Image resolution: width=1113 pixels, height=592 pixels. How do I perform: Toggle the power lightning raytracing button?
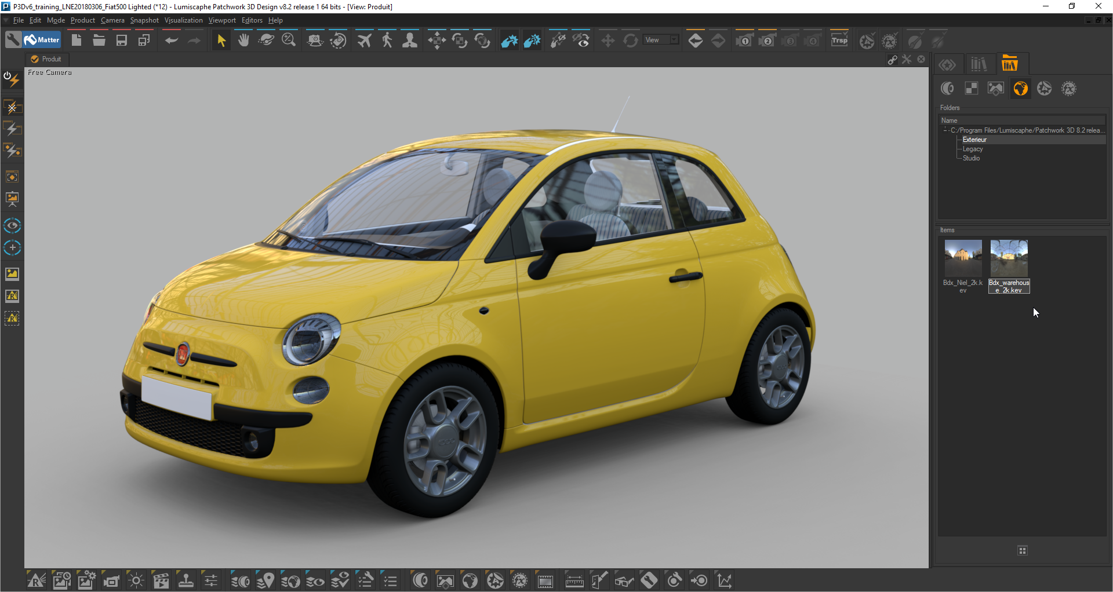(12, 79)
